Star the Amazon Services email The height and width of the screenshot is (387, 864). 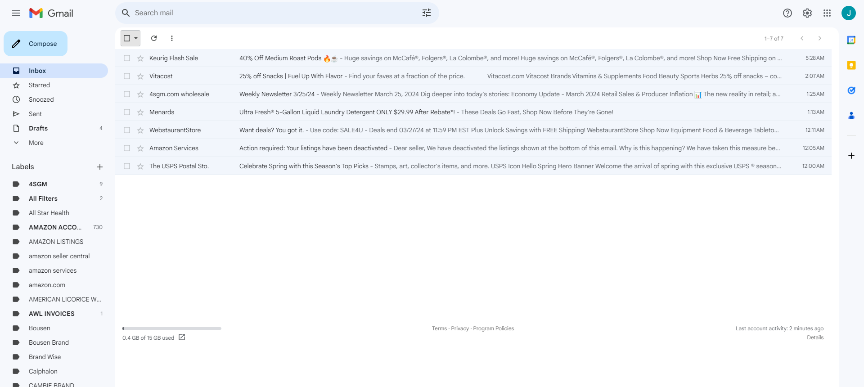tap(140, 148)
